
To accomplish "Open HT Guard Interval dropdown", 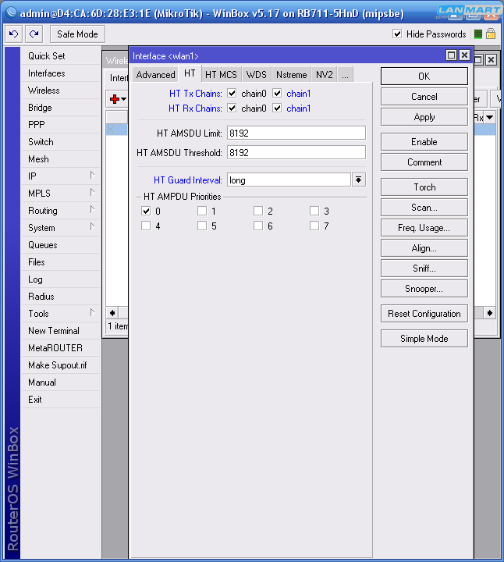I will [359, 180].
